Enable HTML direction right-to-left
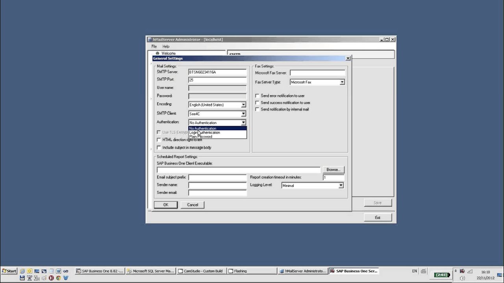The image size is (504, 283). 159,140
